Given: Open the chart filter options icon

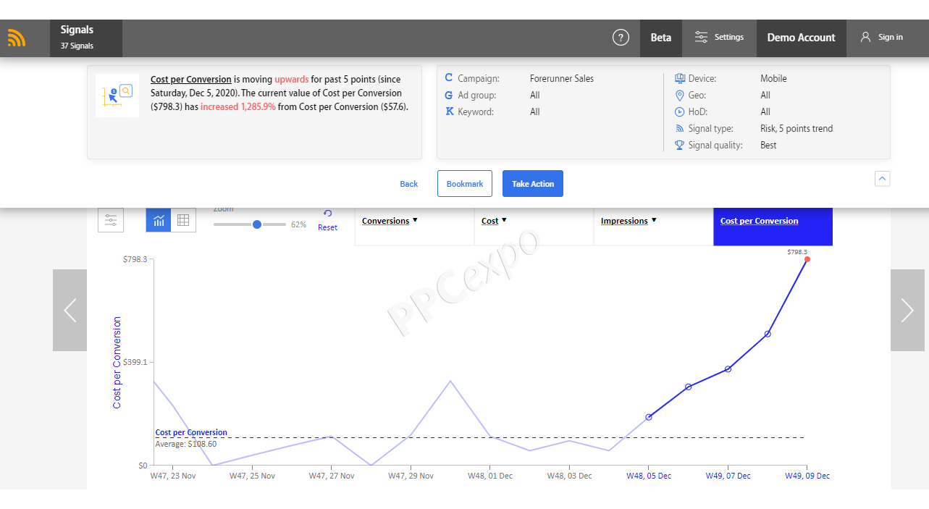Looking at the screenshot, I should pyautogui.click(x=111, y=220).
